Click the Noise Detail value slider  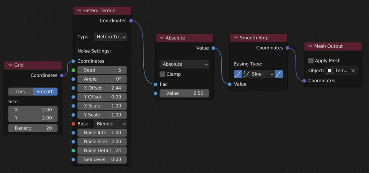tap(102, 150)
